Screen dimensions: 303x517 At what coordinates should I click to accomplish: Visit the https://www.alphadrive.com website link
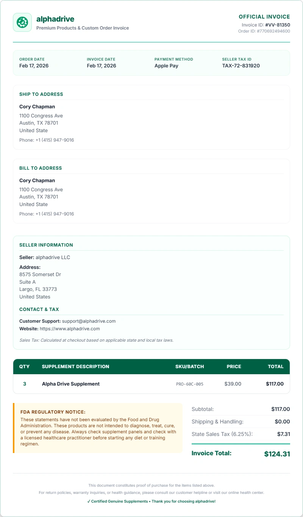coord(70,329)
